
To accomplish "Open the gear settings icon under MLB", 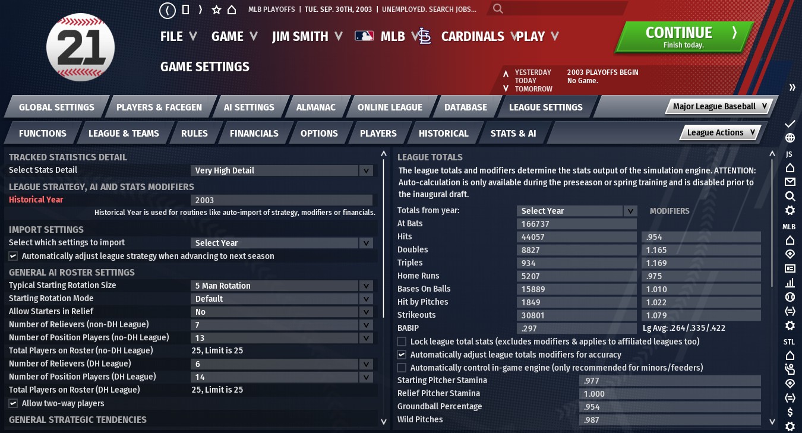I will 790,325.
